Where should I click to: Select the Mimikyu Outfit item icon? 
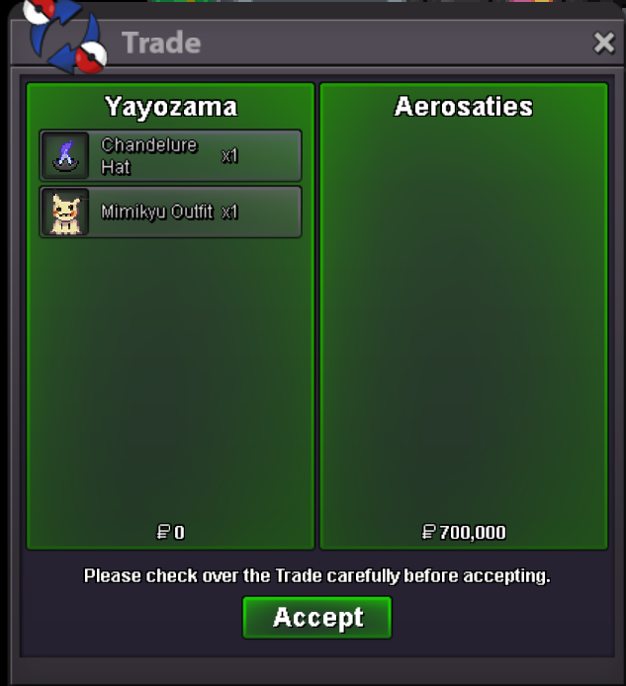tap(66, 213)
